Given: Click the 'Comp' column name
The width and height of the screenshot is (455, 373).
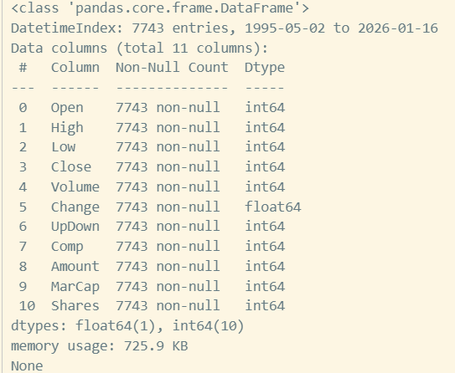Looking at the screenshot, I should 67,247.
